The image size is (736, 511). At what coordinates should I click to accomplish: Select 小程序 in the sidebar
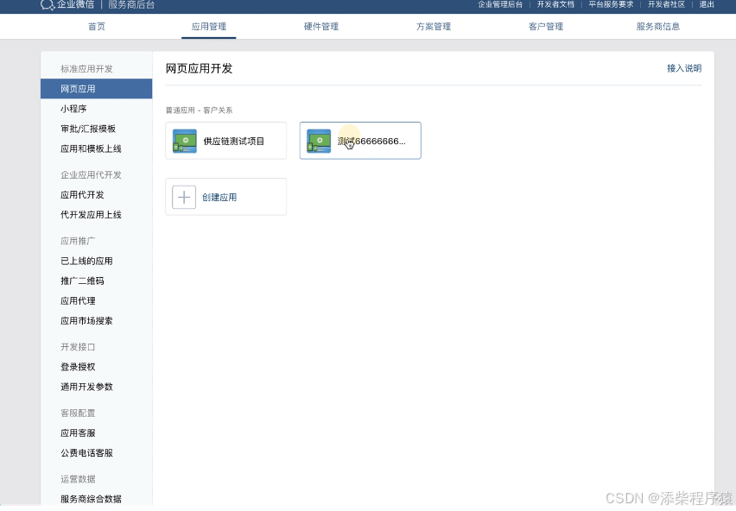click(73, 109)
